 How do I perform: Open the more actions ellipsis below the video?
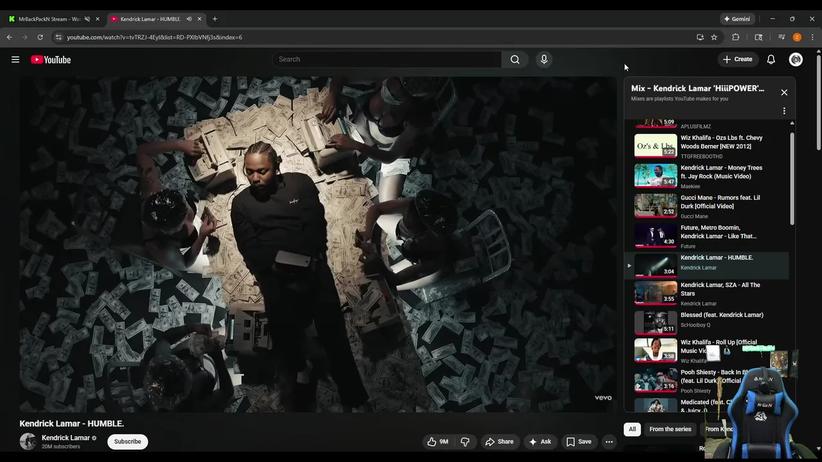tap(609, 441)
